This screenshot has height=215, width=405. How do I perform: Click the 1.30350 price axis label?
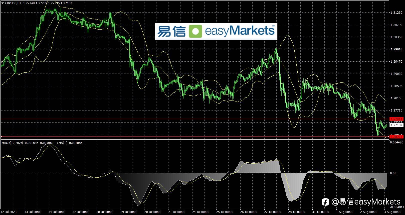[x=397, y=37]
